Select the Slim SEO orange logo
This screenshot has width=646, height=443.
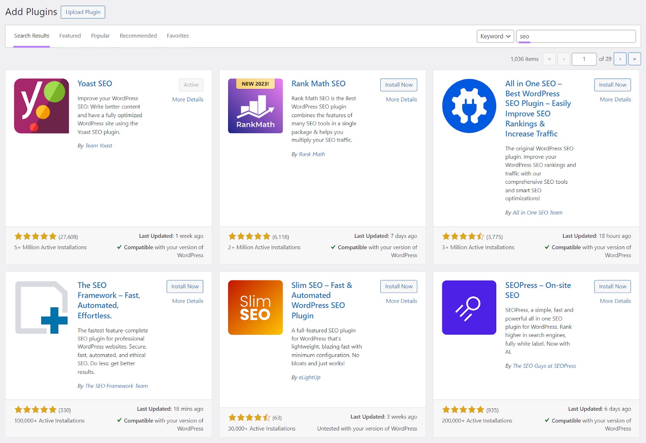click(255, 307)
